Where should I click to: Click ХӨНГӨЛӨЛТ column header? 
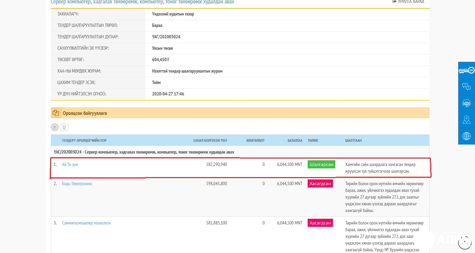point(255,140)
